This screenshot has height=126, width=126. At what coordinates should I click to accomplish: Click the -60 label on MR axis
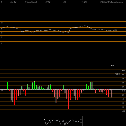coord(123,103)
